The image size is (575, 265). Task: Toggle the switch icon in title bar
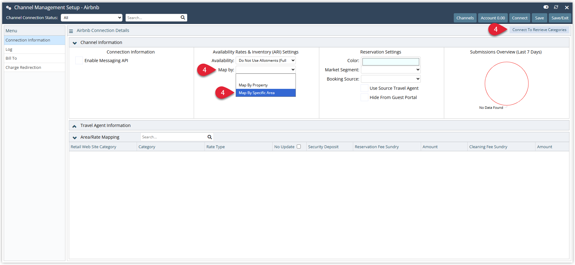(546, 7)
